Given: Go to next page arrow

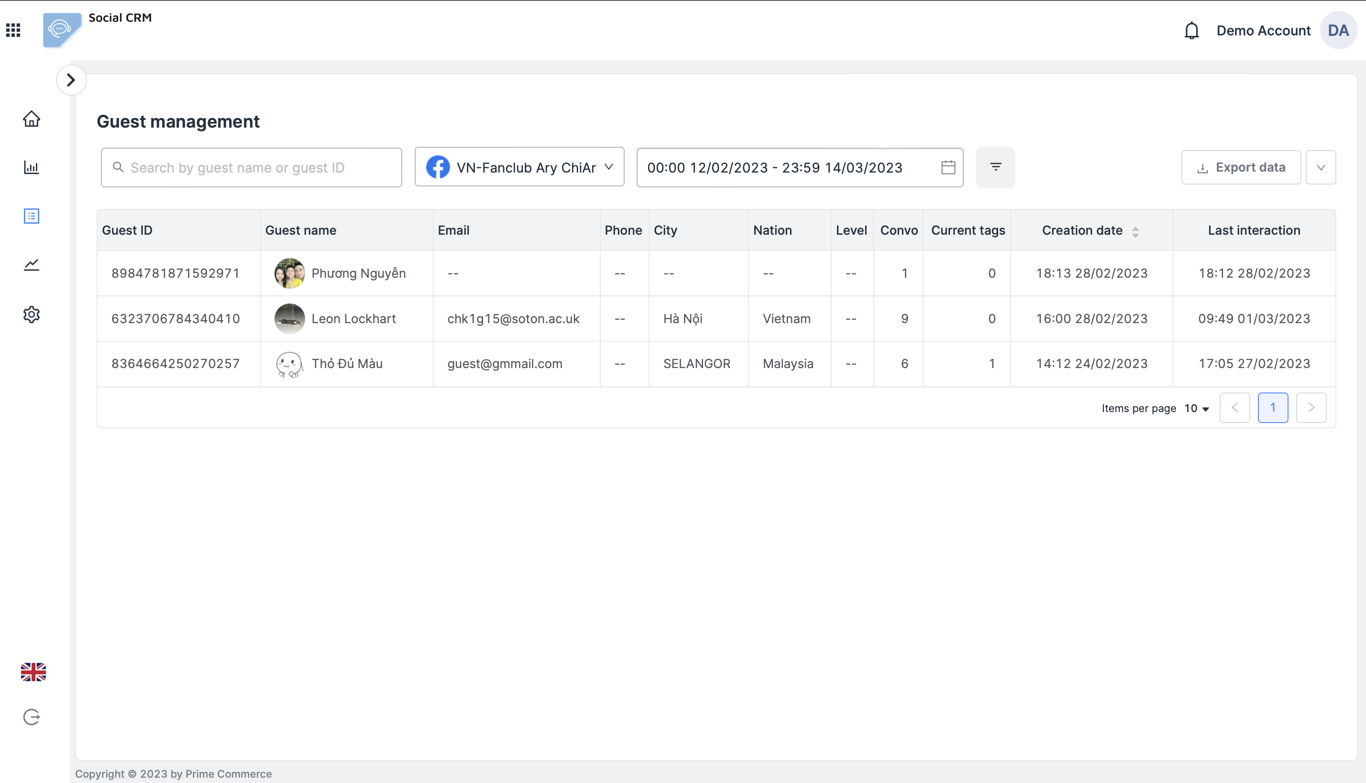Looking at the screenshot, I should click(x=1311, y=408).
